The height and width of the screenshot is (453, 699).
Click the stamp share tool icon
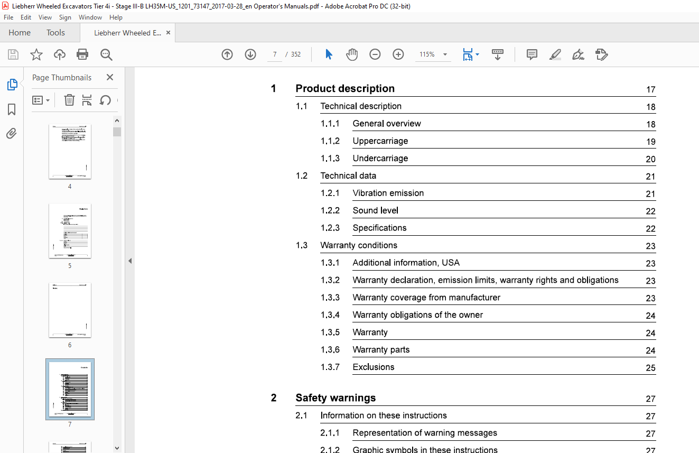tap(601, 54)
